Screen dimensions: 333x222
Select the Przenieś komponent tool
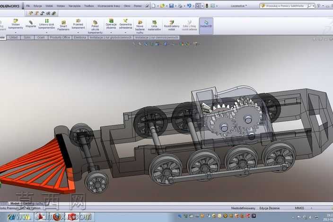click(78, 24)
